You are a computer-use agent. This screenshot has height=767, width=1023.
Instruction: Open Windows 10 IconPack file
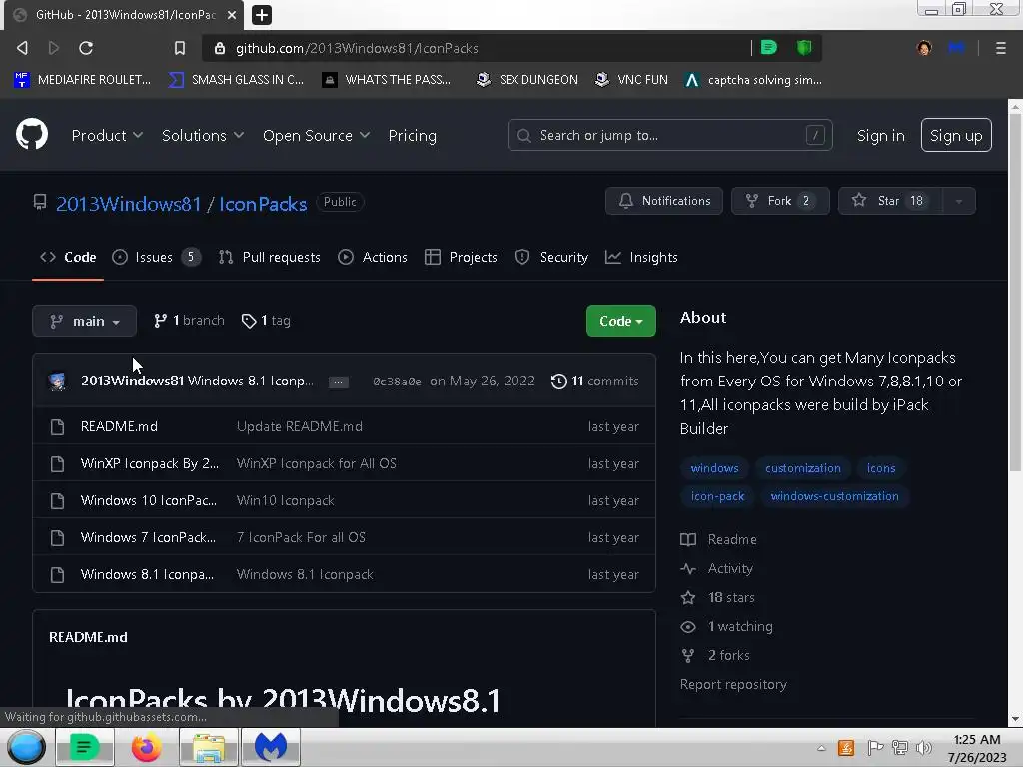click(148, 501)
